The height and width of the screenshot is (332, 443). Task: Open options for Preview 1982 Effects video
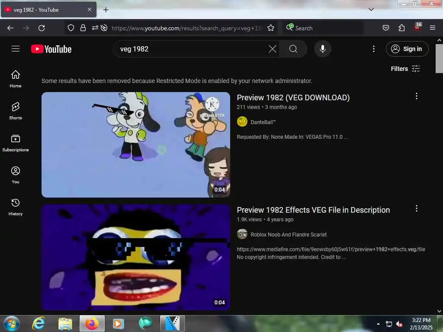point(417,209)
